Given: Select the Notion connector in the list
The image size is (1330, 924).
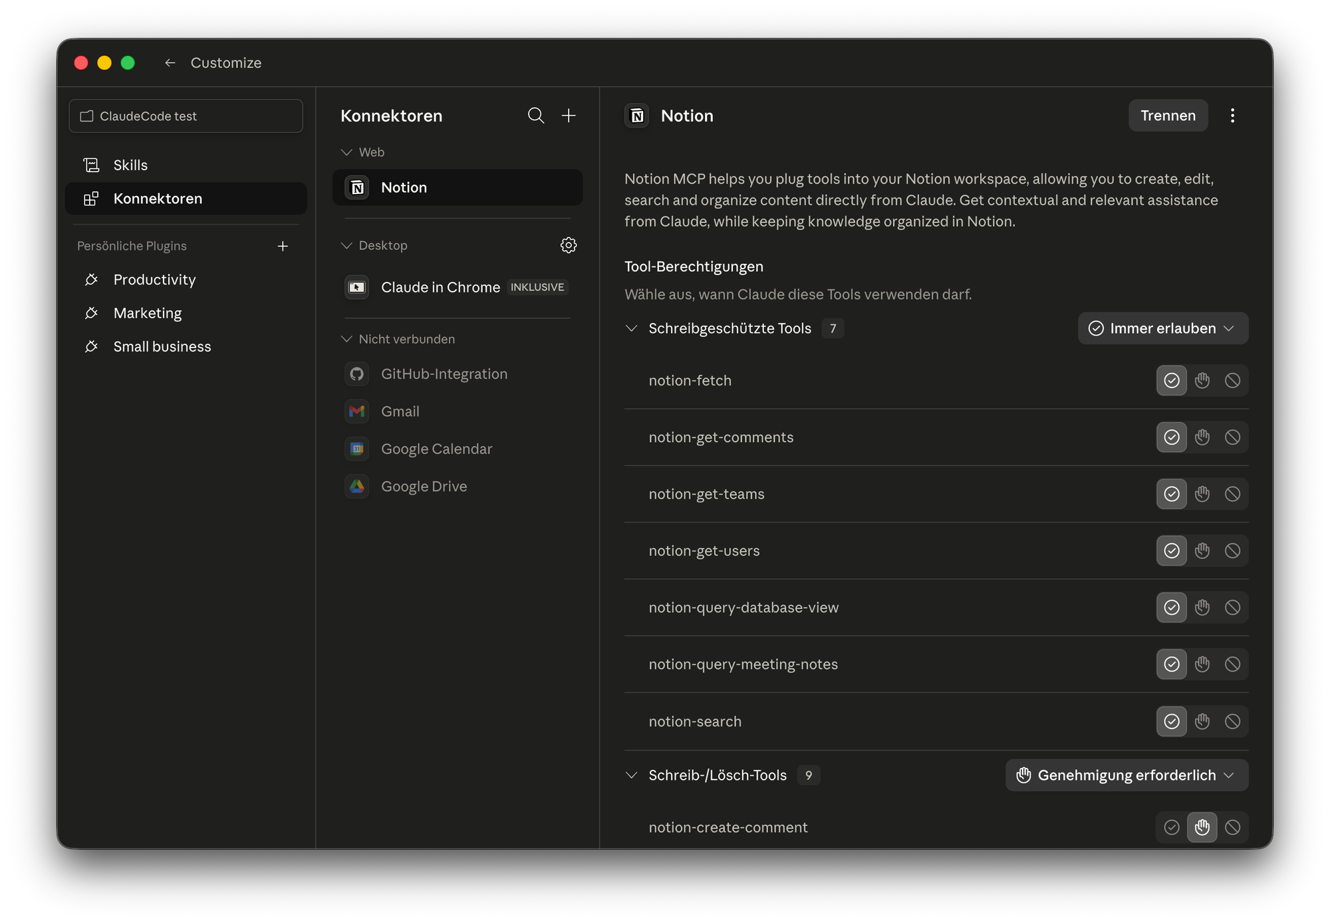Looking at the screenshot, I should (x=458, y=187).
